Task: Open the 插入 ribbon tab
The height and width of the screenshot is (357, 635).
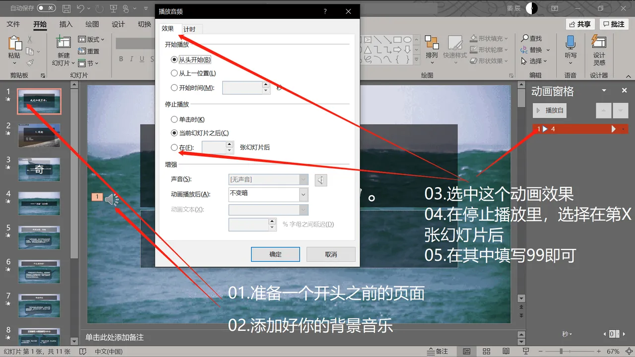Action: click(66, 24)
